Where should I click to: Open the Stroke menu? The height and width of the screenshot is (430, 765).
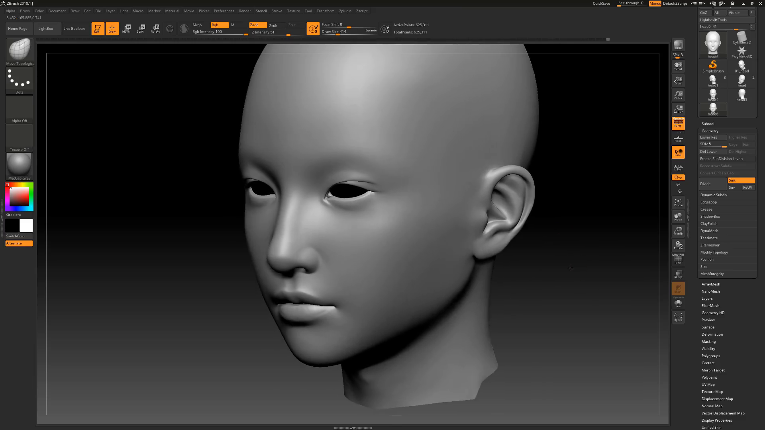coord(277,11)
